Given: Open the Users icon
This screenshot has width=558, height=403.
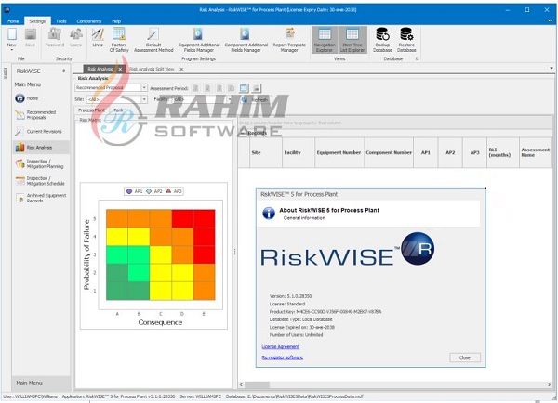Looking at the screenshot, I should tap(76, 38).
